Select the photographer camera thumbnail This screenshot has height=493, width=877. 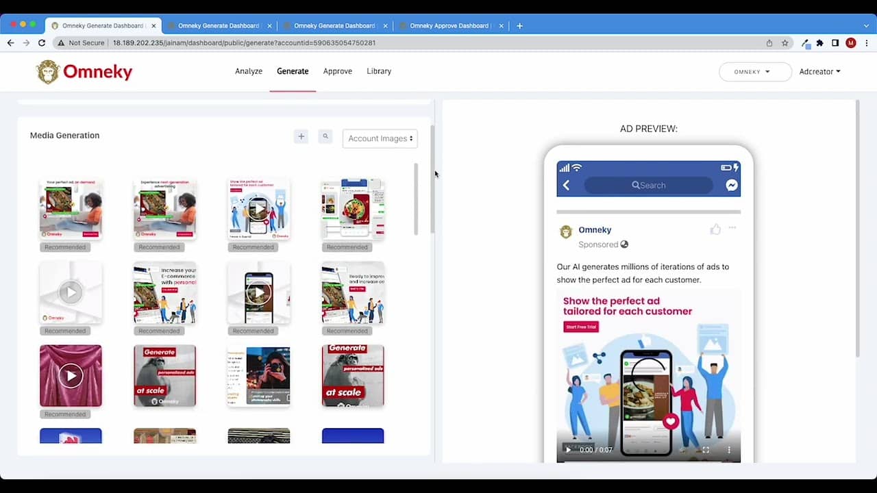(x=258, y=376)
